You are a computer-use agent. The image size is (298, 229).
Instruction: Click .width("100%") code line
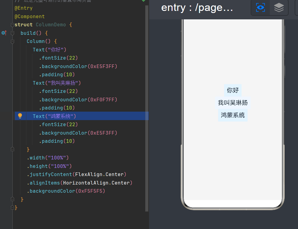(x=48, y=158)
